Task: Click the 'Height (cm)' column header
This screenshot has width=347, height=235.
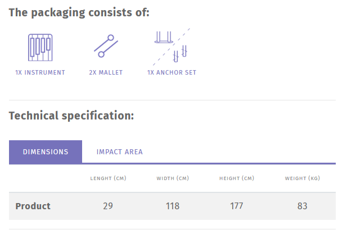Action: pos(237,178)
